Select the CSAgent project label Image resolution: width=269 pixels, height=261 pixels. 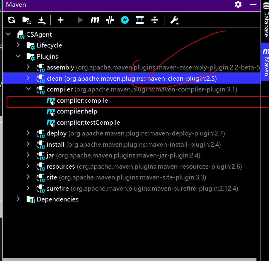pyautogui.click(x=39, y=35)
